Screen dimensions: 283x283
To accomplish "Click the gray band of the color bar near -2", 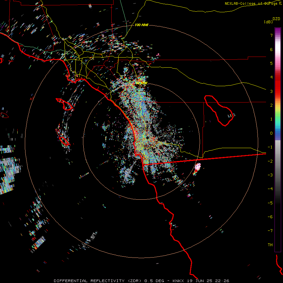I will [x=278, y=161].
